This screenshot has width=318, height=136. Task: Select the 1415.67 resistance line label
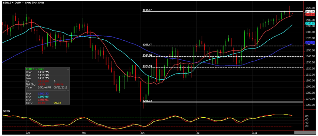[147, 10]
